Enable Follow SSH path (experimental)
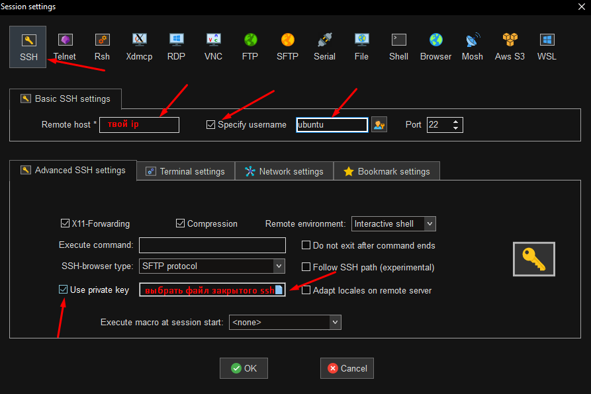This screenshot has height=394, width=591. click(x=306, y=267)
